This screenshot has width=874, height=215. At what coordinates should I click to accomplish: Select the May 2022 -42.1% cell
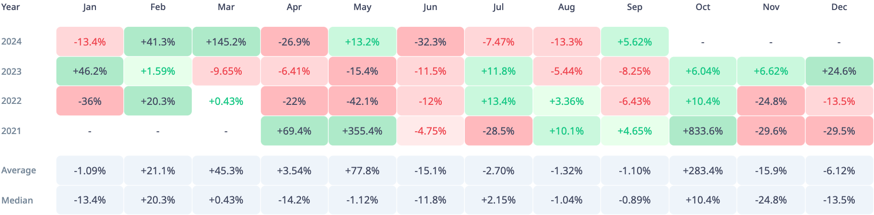362,101
